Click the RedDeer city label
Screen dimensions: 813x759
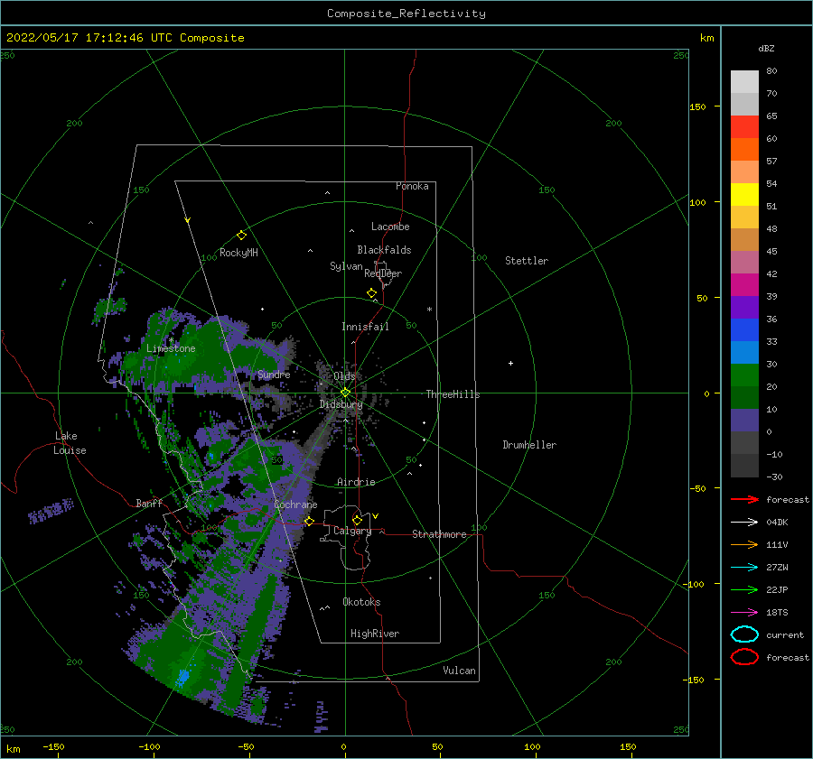[x=383, y=273]
